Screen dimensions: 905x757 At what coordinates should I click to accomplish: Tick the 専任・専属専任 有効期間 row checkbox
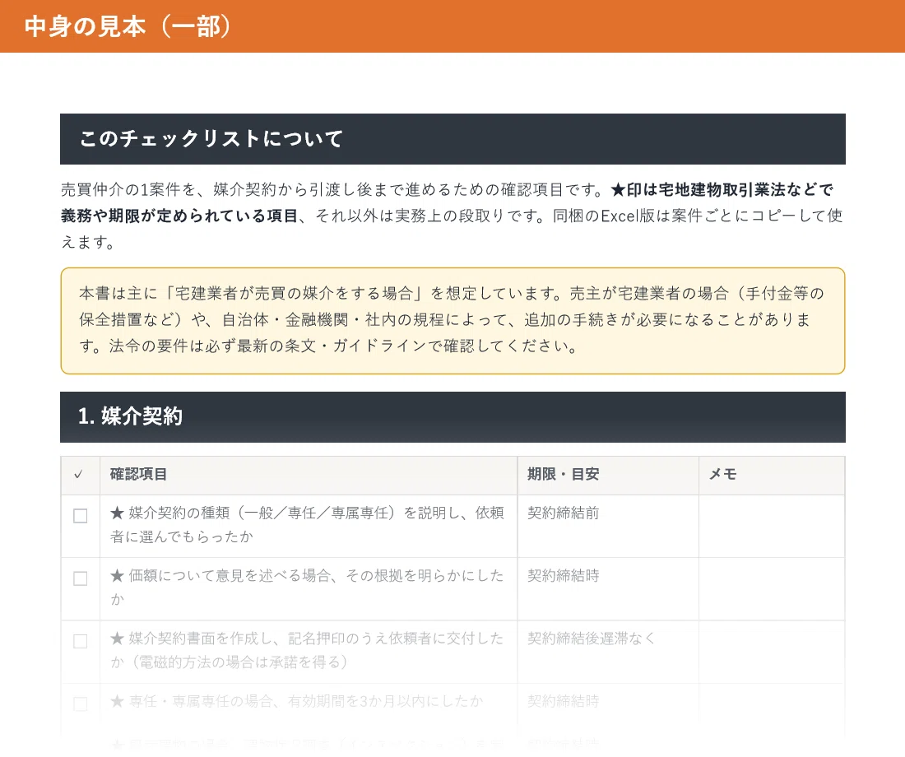pyautogui.click(x=81, y=704)
